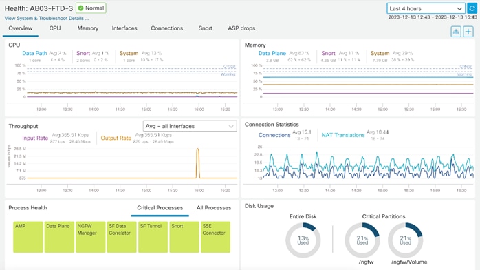
Task: Click the AMP process tile
Action: pyautogui.click(x=28, y=237)
